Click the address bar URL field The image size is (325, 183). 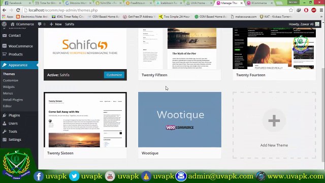(x=155, y=10)
